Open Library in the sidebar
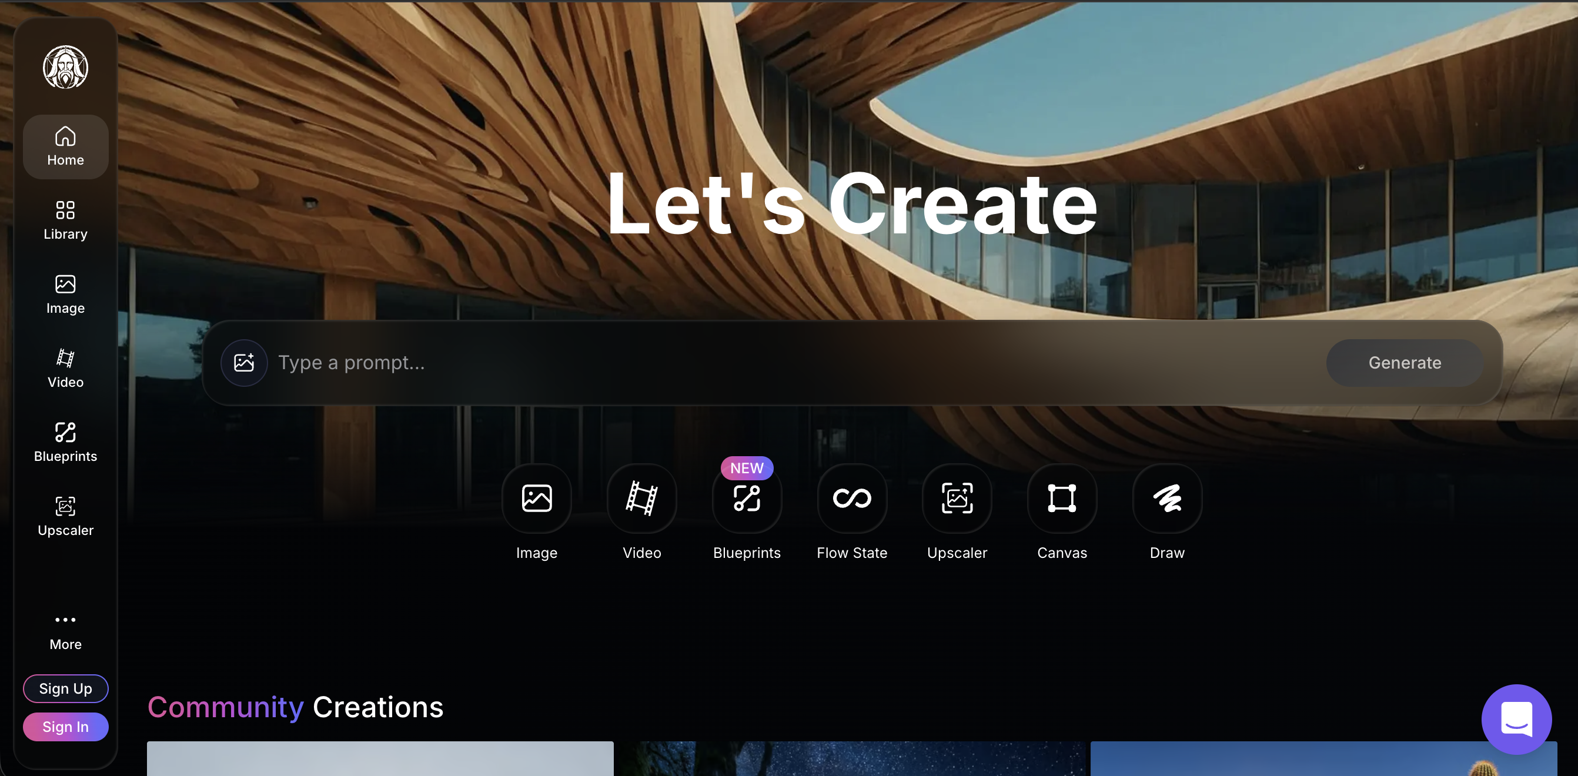This screenshot has height=776, width=1578. tap(65, 220)
